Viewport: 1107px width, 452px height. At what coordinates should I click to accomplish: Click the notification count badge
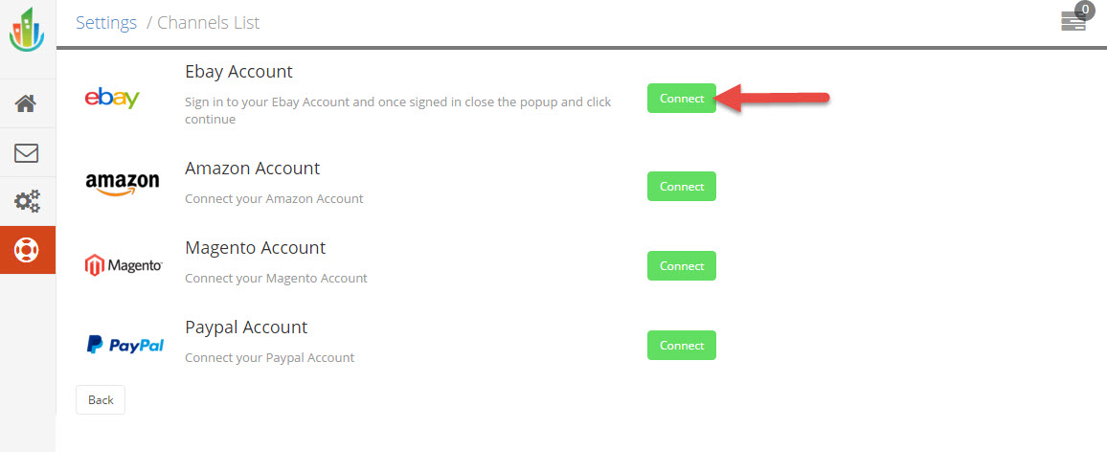tap(1085, 11)
